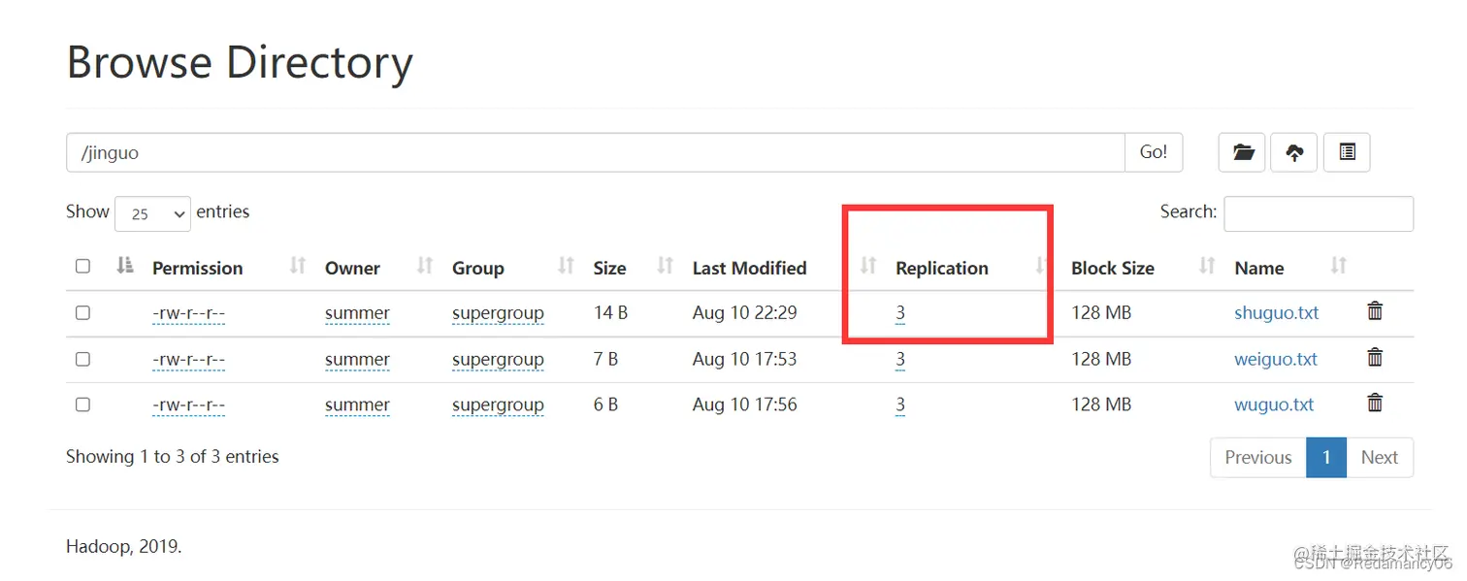Click supergroup in the weiguo.txt row
Viewport: 1467px width, 581px height.
(498, 359)
